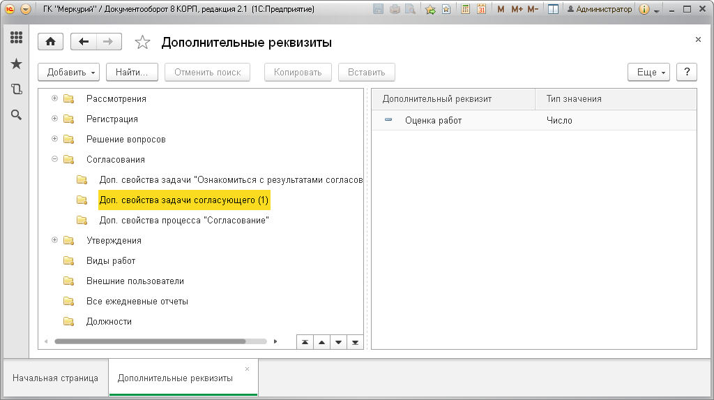Switch to Начальная страница tab

(x=56, y=378)
